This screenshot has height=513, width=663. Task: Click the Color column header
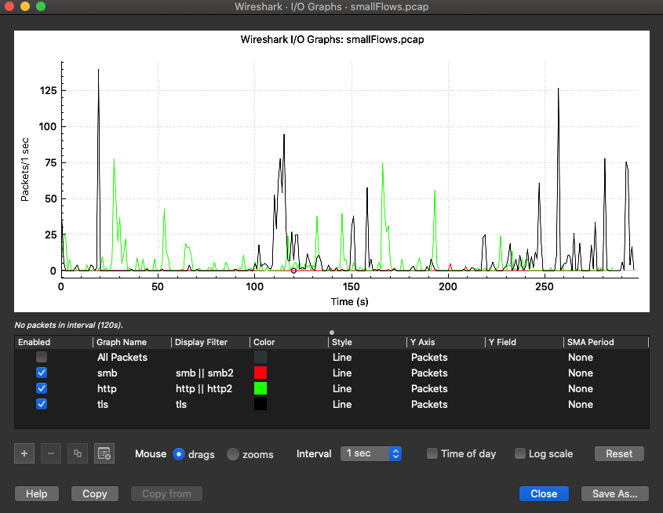pyautogui.click(x=290, y=342)
